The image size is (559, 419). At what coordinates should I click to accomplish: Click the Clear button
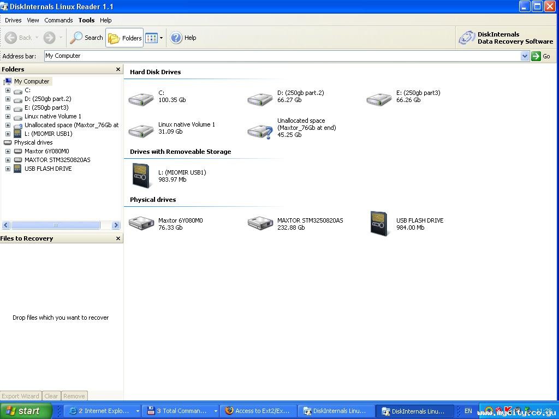(x=51, y=396)
